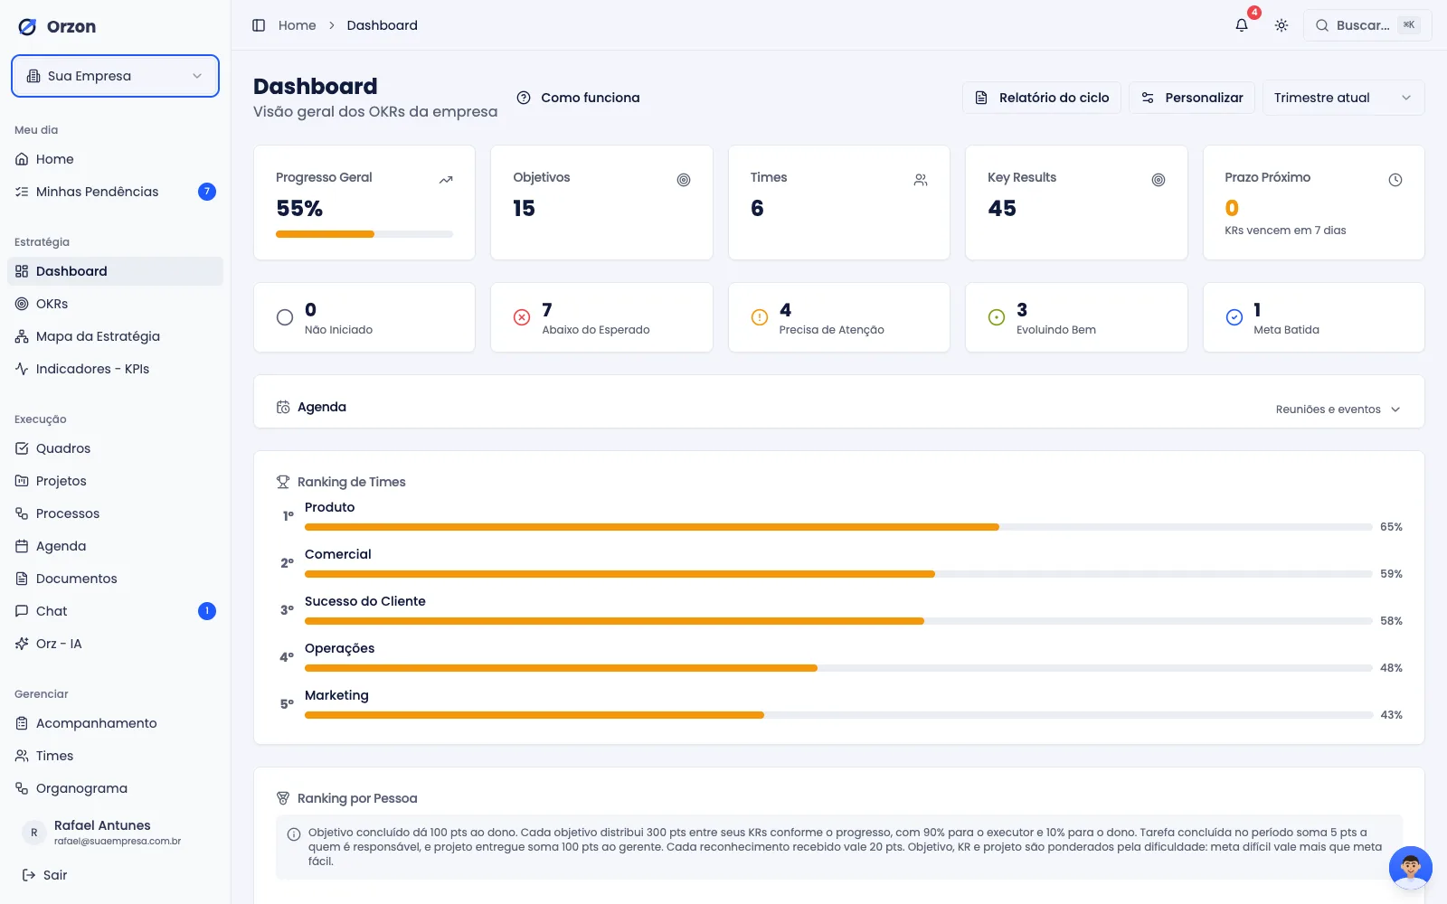Click the Home breadcrumb link
The image size is (1447, 904).
click(297, 25)
